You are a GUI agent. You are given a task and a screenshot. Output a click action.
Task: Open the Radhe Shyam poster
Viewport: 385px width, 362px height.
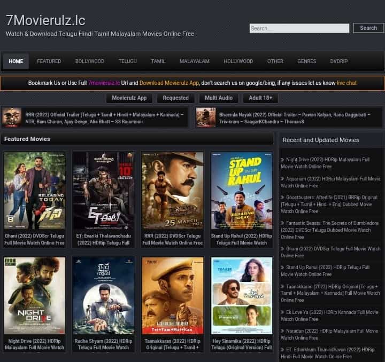click(x=103, y=295)
